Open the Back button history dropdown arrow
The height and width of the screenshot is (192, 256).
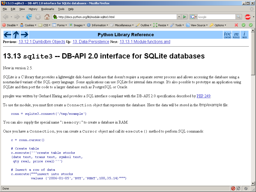pyautogui.click(x=11, y=17)
